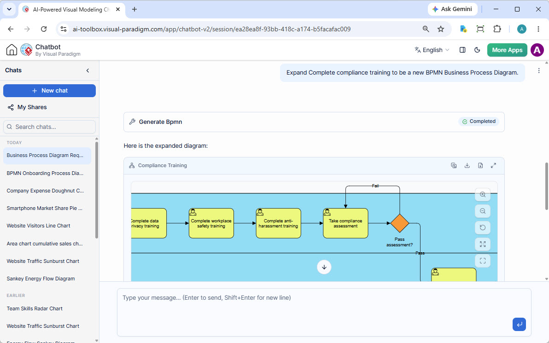Download the Compliance Training diagram
Viewport: 549px width, 343px height.
(467, 166)
